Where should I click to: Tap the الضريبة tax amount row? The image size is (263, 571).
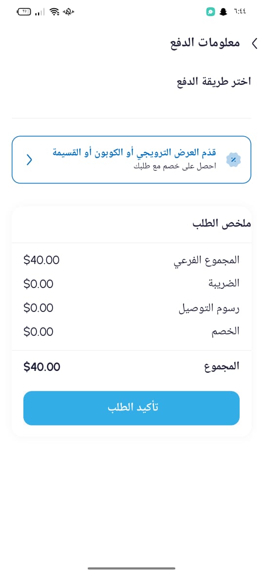pyautogui.click(x=131, y=284)
